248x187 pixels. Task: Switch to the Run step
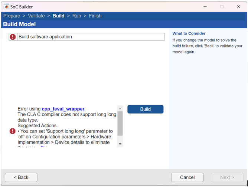tap(76, 16)
